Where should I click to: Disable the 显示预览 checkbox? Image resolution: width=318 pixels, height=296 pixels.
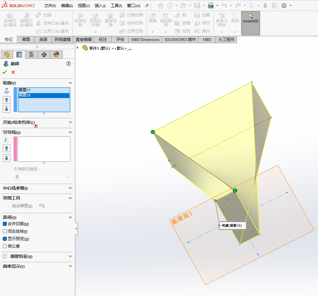click(x=5, y=239)
